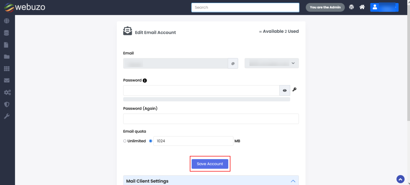Generate a password with the key icon

click(295, 89)
